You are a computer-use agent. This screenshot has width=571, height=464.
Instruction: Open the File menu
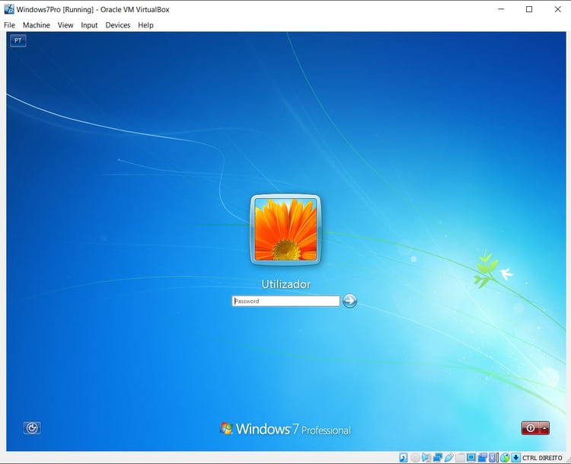[9, 25]
